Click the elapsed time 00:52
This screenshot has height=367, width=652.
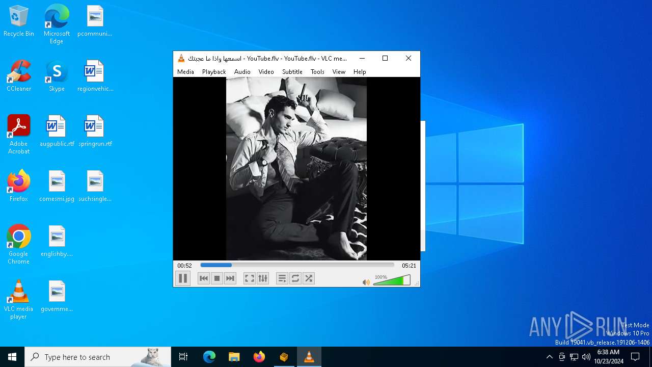pyautogui.click(x=184, y=266)
